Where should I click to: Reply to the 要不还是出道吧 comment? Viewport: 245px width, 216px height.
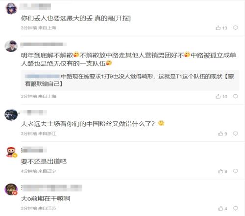click(x=235, y=171)
